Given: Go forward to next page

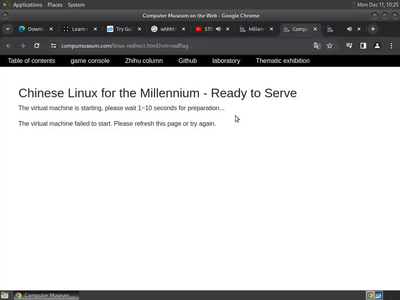Looking at the screenshot, I should click(x=22, y=46).
